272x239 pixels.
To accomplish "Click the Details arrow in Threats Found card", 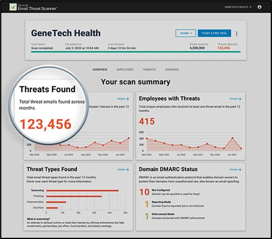I will coord(124,99).
